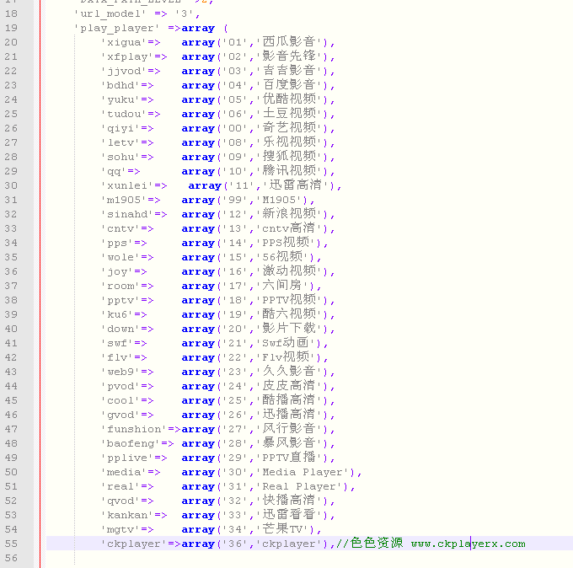This screenshot has width=573, height=568.
Task: Select the 'yuku' key text
Action: [120, 99]
